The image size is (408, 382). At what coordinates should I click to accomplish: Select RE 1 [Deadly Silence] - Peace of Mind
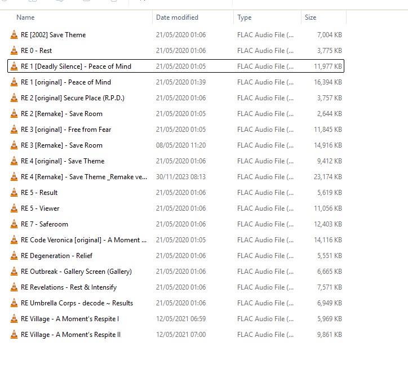76,66
